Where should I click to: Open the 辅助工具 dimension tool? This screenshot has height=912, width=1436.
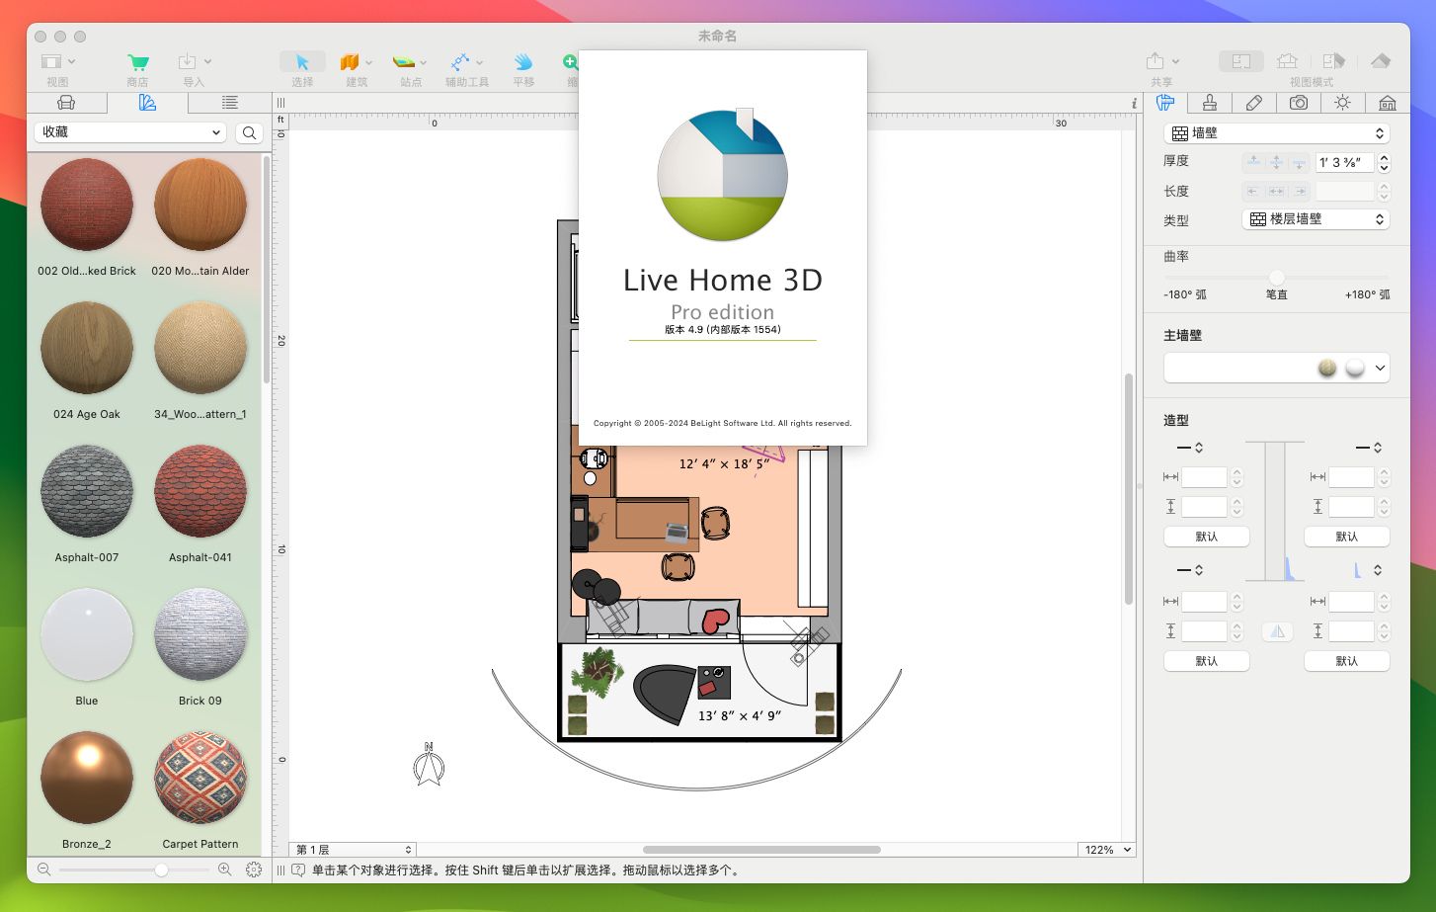coord(460,62)
